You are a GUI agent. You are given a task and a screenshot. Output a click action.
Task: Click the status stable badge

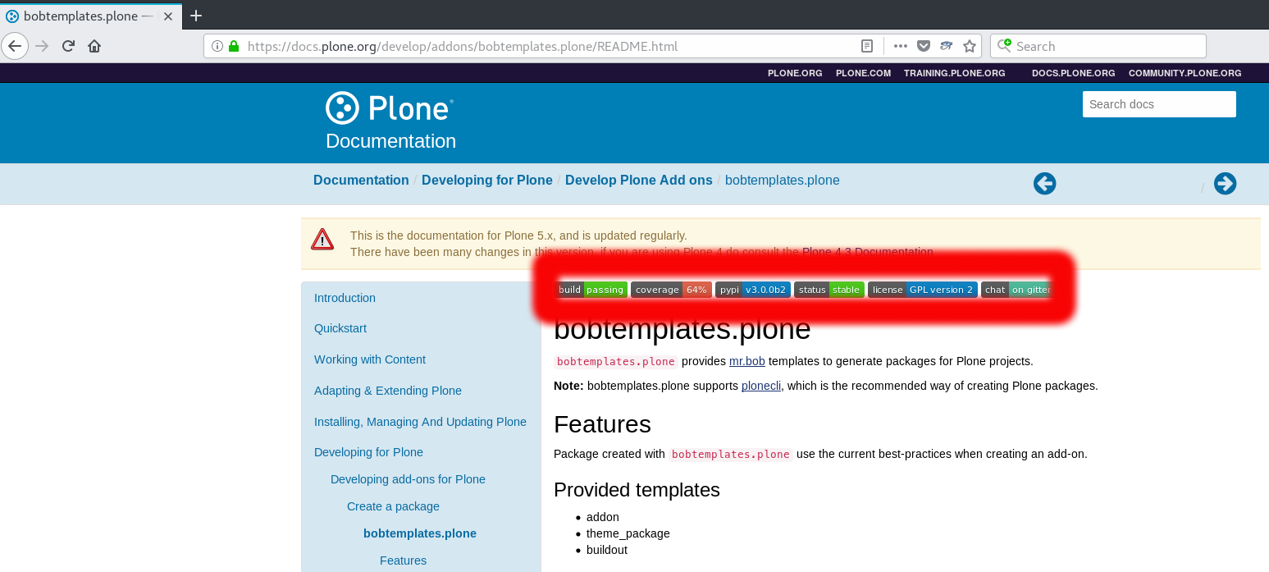pyautogui.click(x=829, y=290)
